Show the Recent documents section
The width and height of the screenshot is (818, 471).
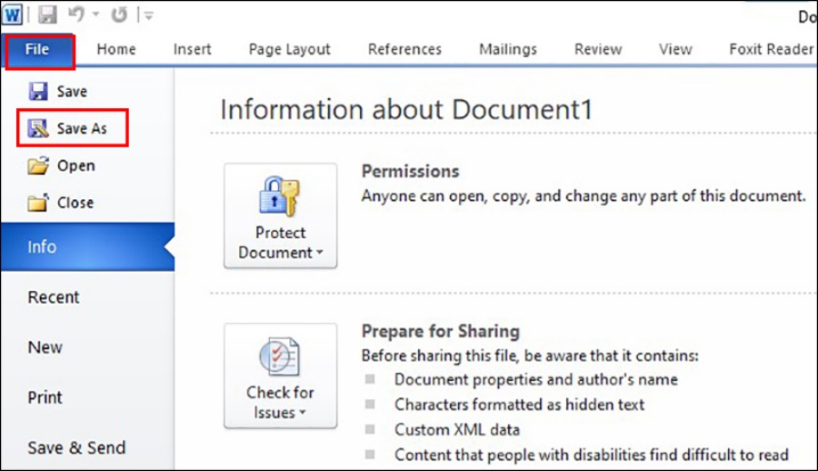(54, 297)
